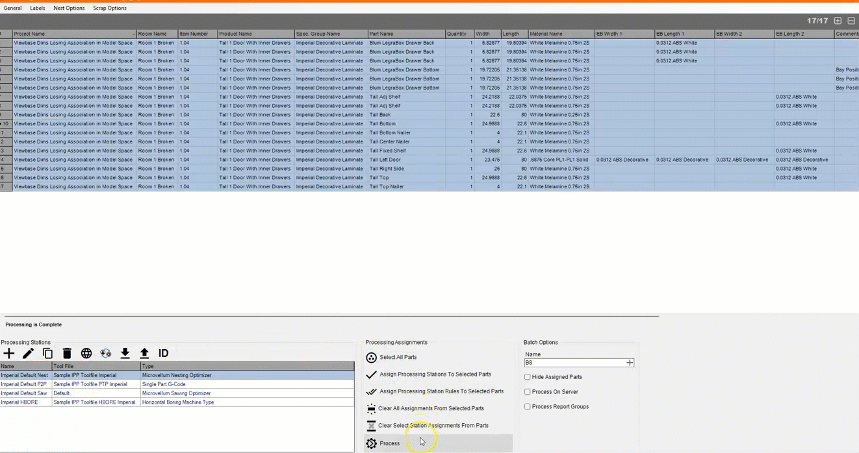Check the Process Report Groups option

[x=528, y=407]
